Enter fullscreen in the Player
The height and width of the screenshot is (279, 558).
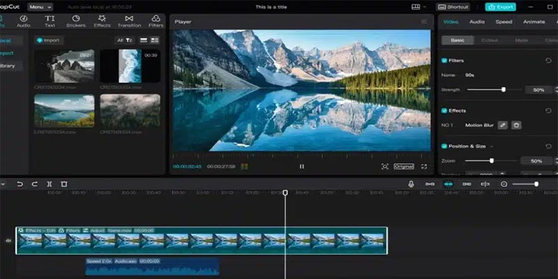pos(424,167)
